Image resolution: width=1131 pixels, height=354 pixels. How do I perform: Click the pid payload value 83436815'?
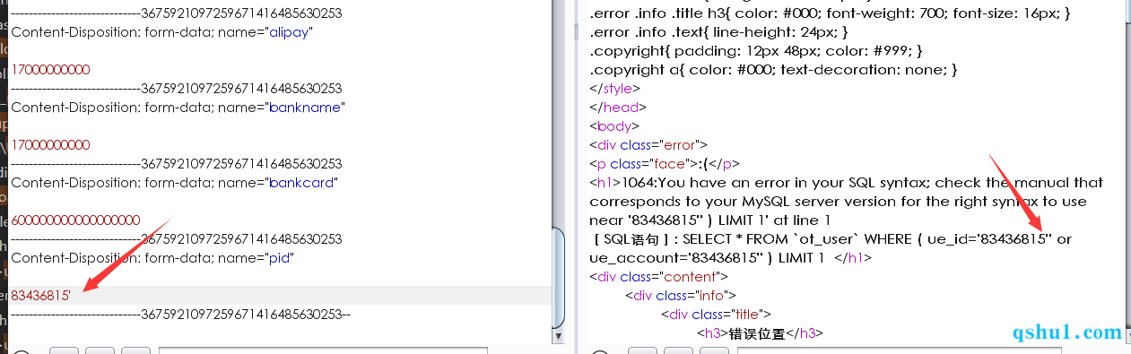[41, 296]
